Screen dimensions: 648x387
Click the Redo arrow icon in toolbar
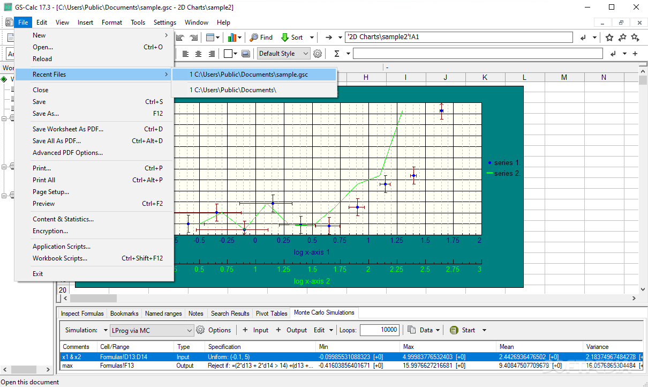[x=193, y=38]
